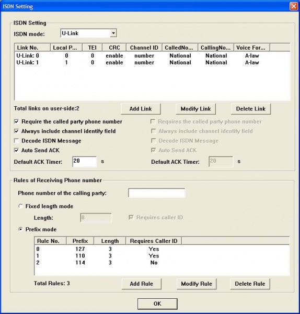Click the Delete Rule button

pyautogui.click(x=250, y=284)
